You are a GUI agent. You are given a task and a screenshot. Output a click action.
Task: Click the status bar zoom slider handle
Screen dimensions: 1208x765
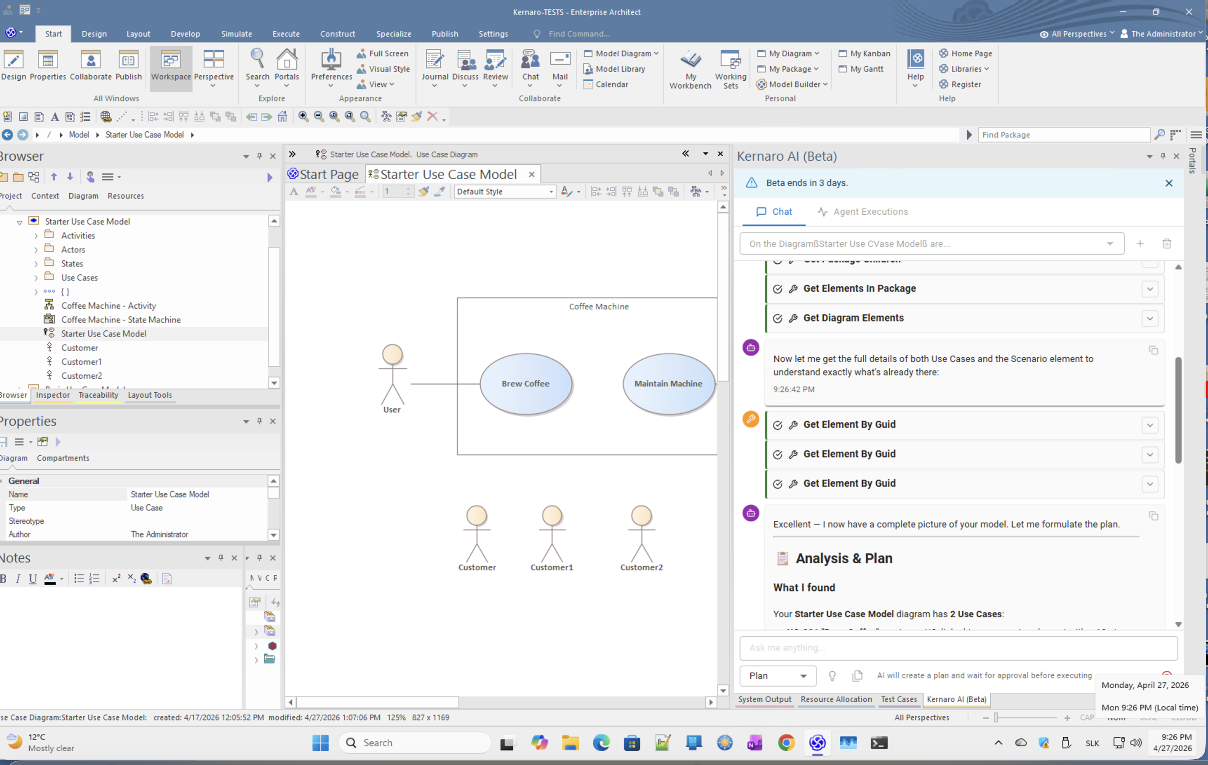tap(996, 718)
